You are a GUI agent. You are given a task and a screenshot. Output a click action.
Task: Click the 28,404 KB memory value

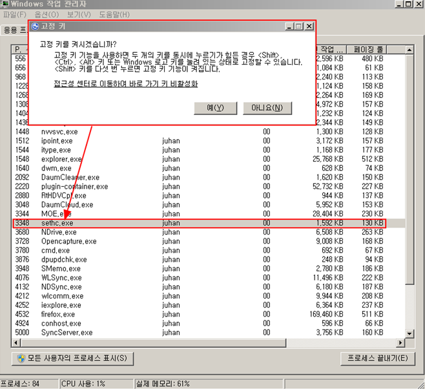pyautogui.click(x=328, y=214)
